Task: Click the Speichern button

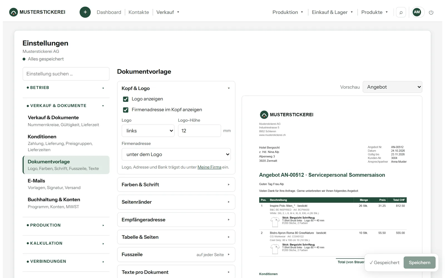Action: click(x=419, y=262)
